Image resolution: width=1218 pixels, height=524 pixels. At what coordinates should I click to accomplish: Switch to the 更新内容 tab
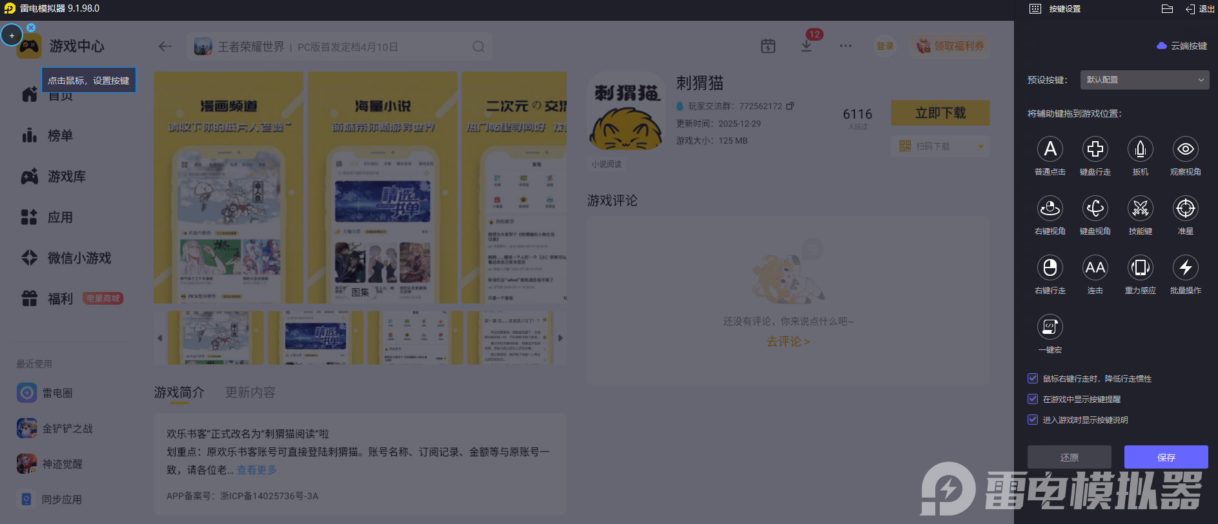250,392
